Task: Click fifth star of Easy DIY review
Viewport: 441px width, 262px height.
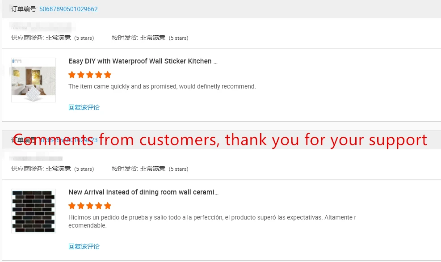Action: (108, 75)
